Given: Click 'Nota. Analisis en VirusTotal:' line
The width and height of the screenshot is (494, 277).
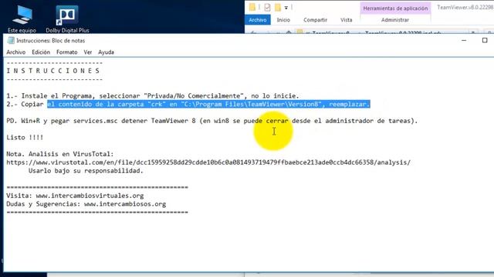Looking at the screenshot, I should (x=60, y=154).
